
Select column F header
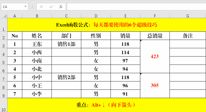click(155, 16)
